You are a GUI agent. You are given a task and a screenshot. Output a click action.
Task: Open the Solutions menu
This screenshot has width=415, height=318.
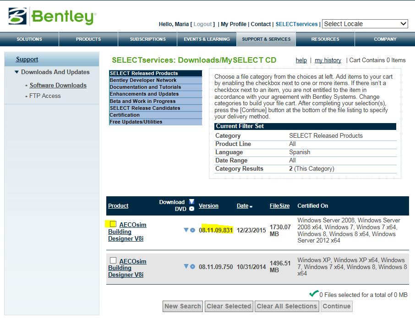pos(29,39)
